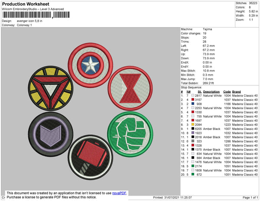Screen dimensions: 260x201
Task: Click the Hawkeye purple arrow emblem
Action: tap(51, 134)
